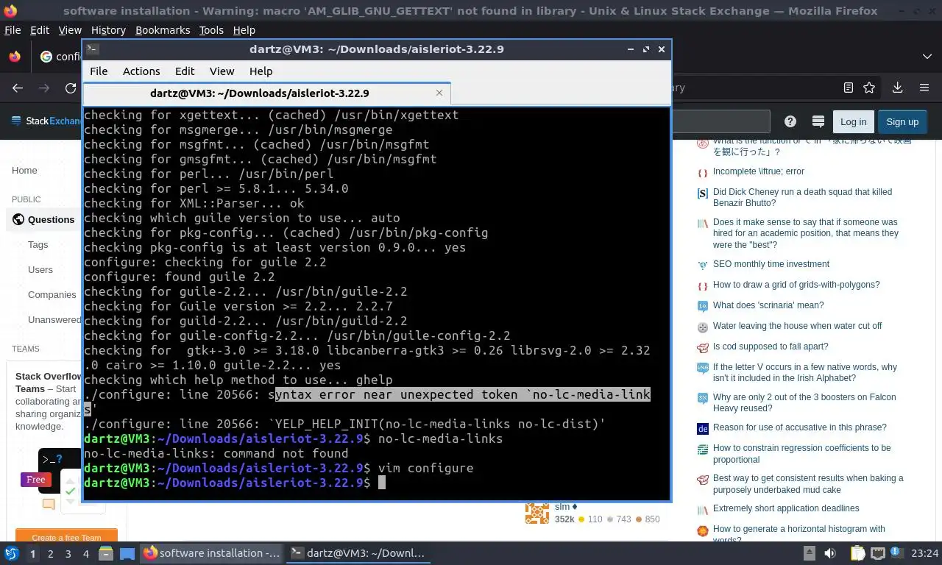Switch to workspace 3 in taskbar
The width and height of the screenshot is (942, 565).
coord(68,553)
